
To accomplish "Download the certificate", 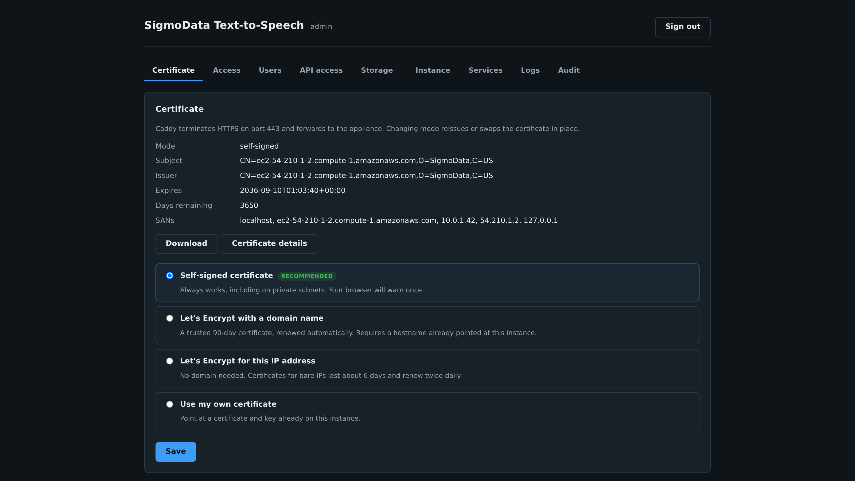I will coord(186,244).
